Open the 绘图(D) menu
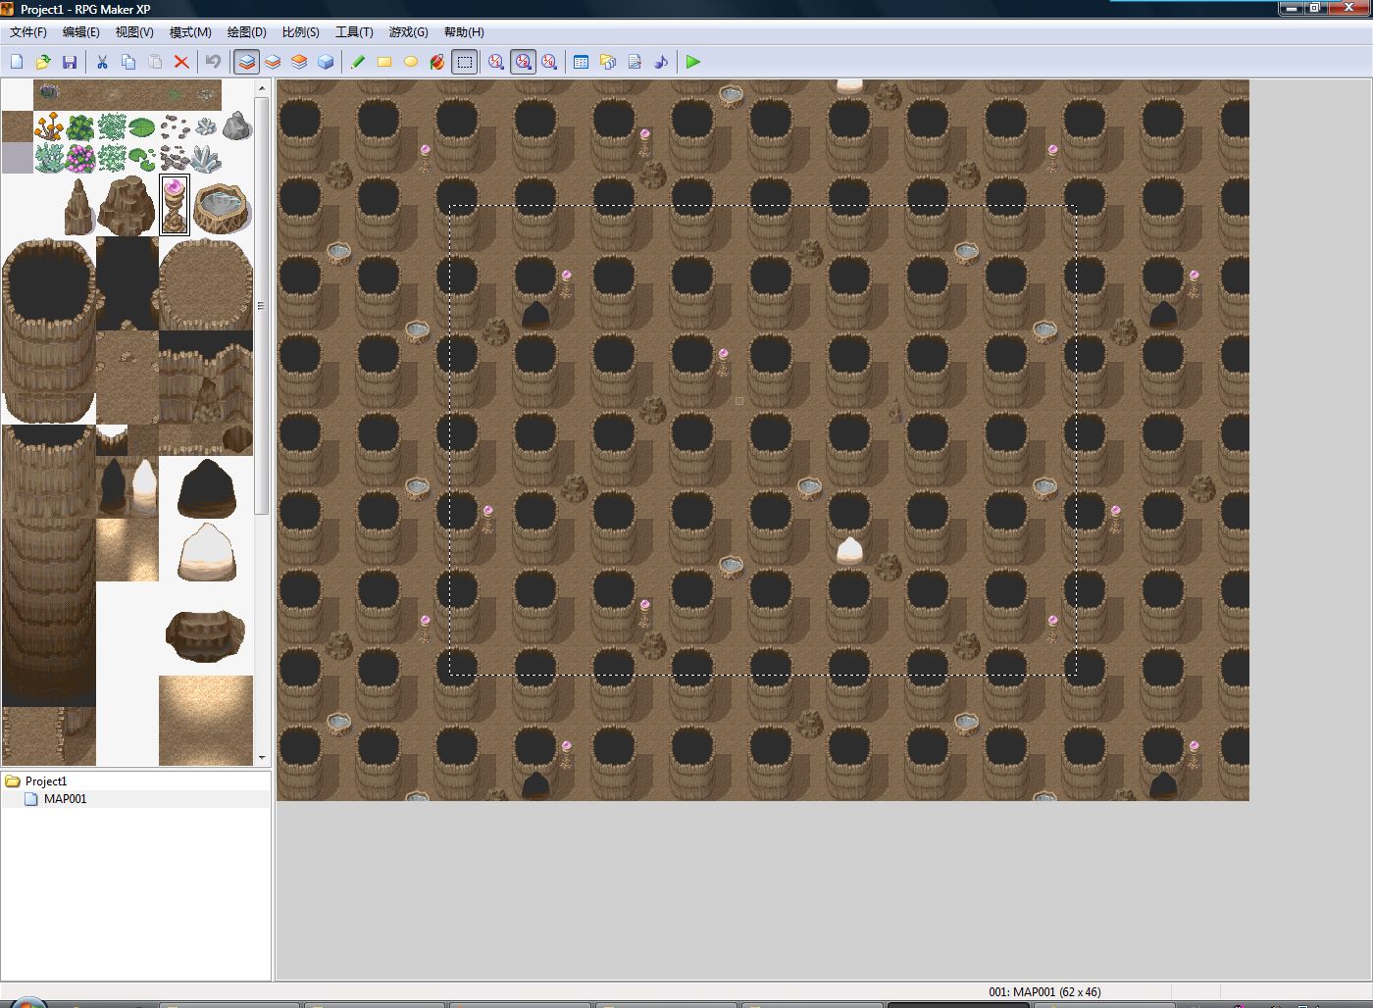Viewport: 1373px width, 1008px height. click(247, 32)
